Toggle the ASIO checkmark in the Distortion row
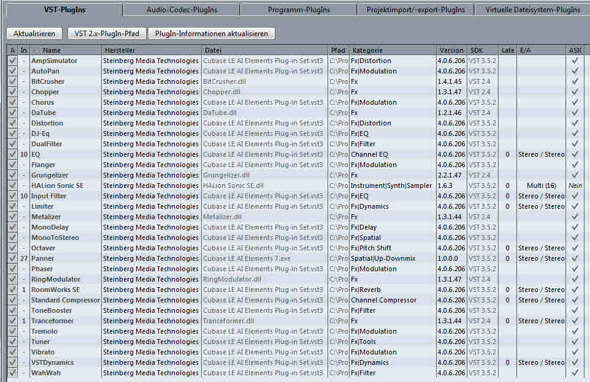Viewport: 590px width, 382px height. point(575,123)
